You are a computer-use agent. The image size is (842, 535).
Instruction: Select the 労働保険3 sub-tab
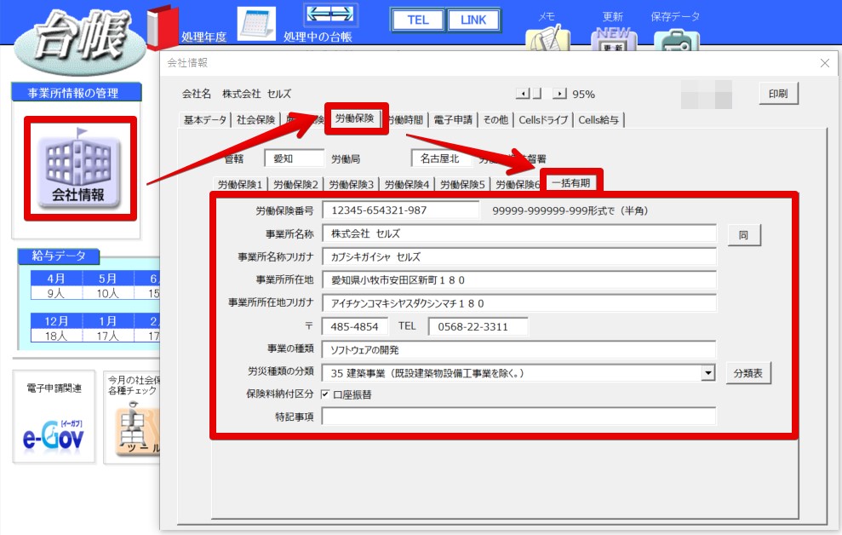pyautogui.click(x=352, y=184)
